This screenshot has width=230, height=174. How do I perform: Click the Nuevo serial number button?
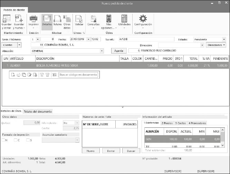pos(90,151)
